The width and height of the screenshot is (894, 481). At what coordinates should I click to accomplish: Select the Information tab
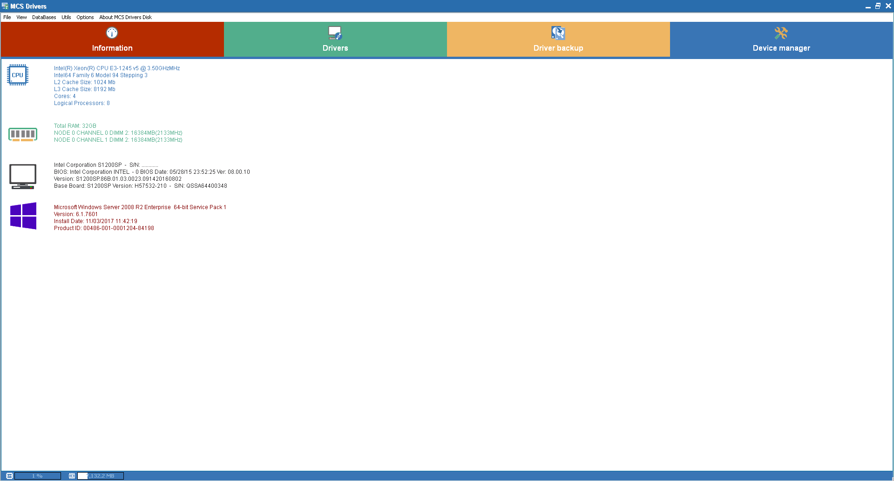112,40
